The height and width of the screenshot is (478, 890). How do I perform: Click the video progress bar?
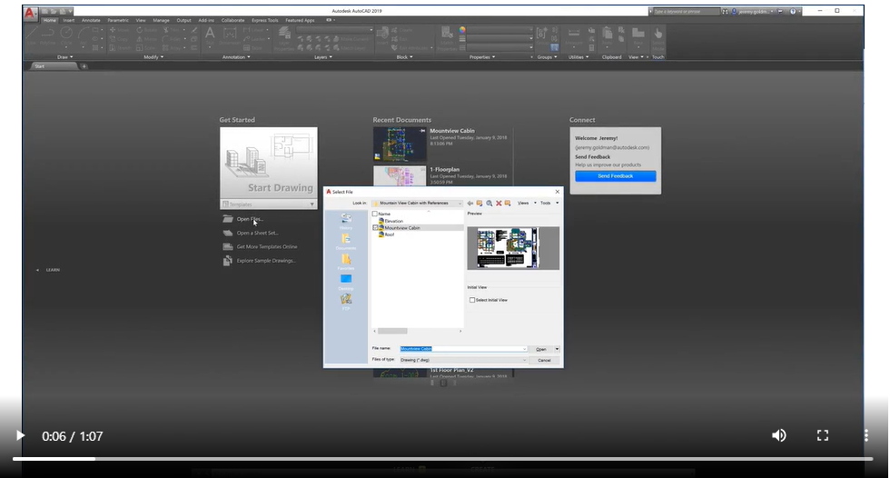pyautogui.click(x=443, y=459)
